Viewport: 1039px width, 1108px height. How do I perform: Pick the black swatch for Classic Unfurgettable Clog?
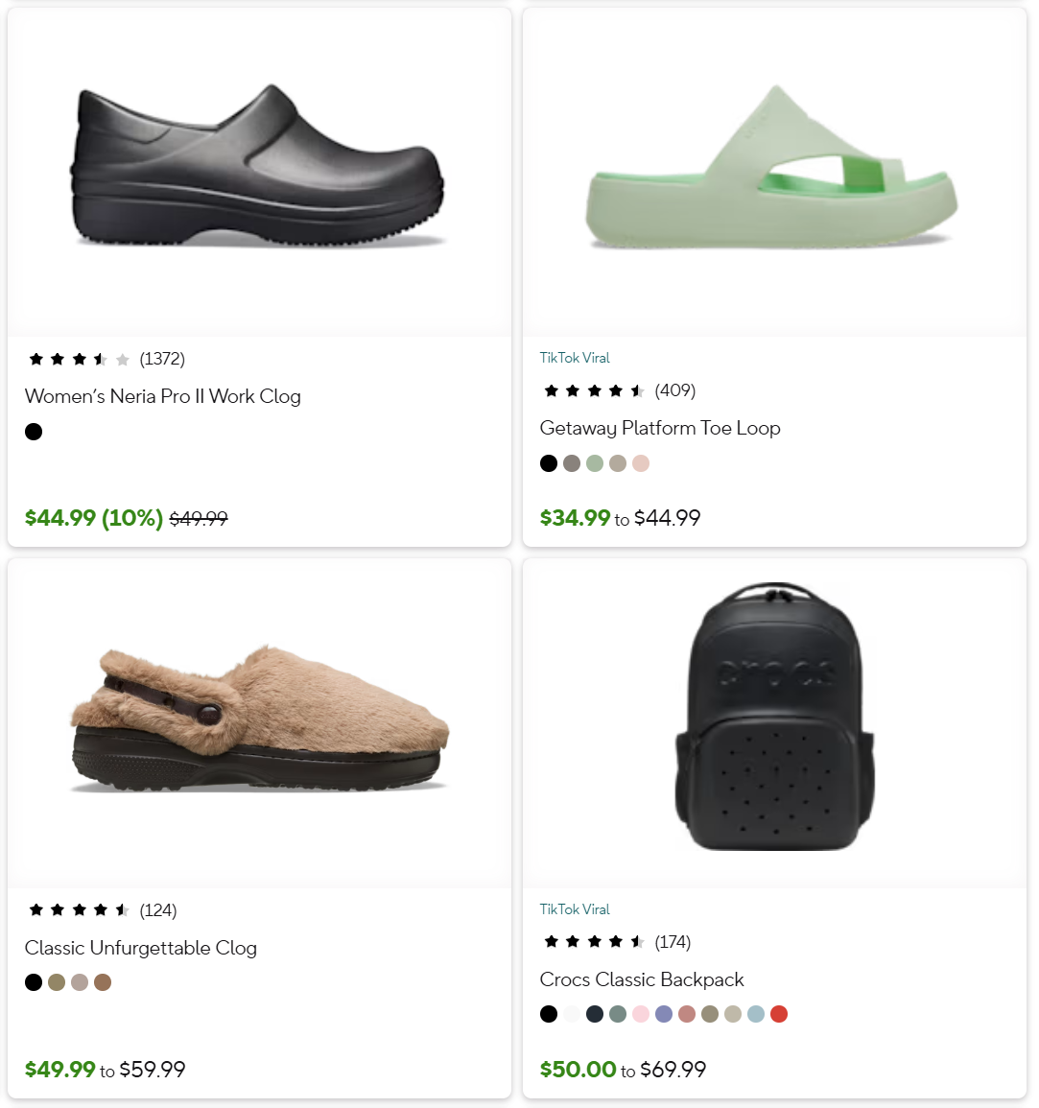[34, 982]
